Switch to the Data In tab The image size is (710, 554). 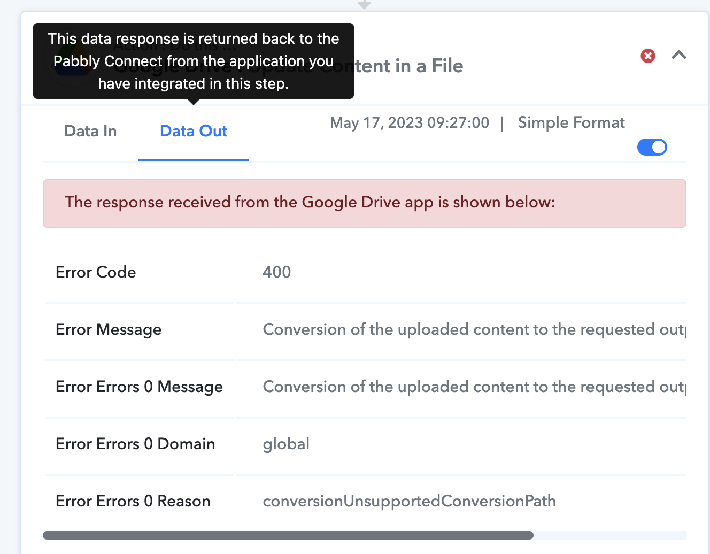click(x=90, y=131)
